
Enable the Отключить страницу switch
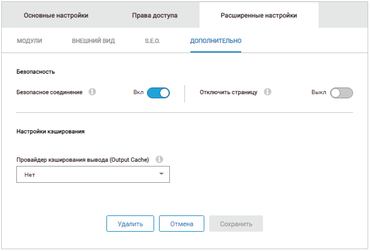341,93
